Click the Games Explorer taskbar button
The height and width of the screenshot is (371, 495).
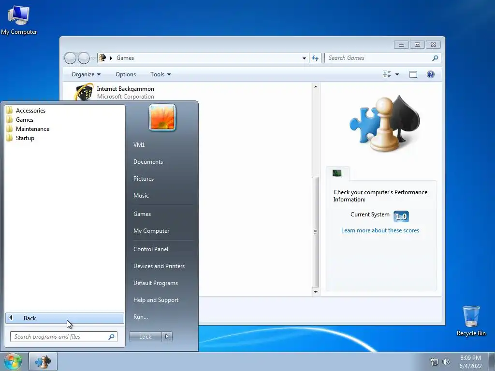(x=43, y=361)
